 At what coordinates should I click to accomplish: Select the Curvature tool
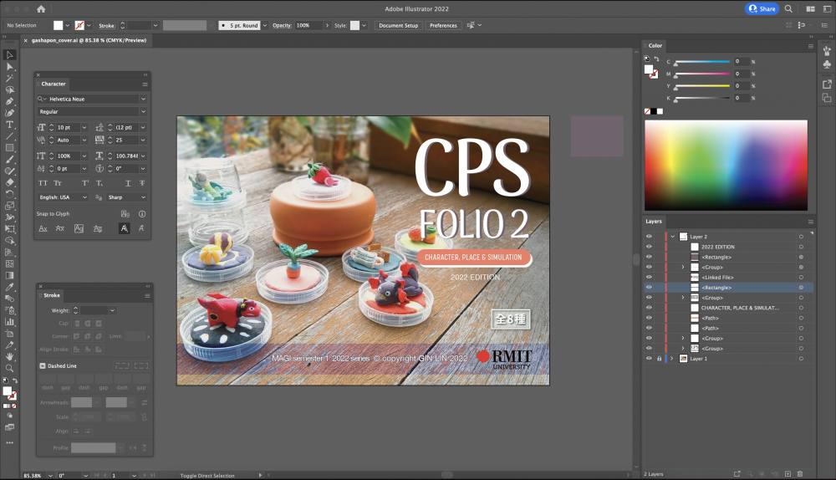(9, 113)
